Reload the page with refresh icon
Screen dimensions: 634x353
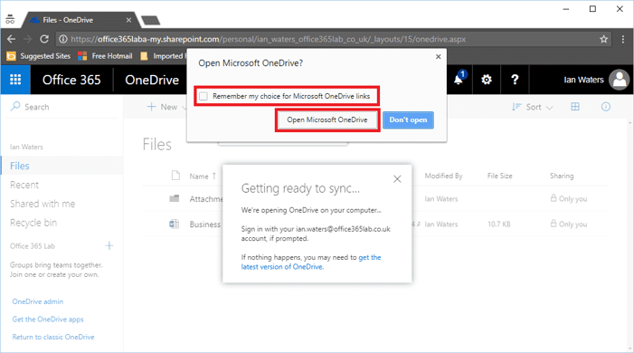coord(44,39)
